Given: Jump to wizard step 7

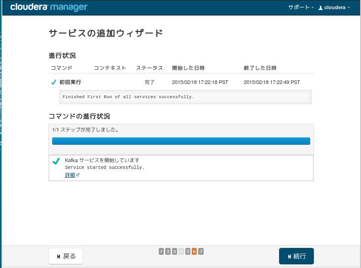Looking at the screenshot, I should [201, 252].
